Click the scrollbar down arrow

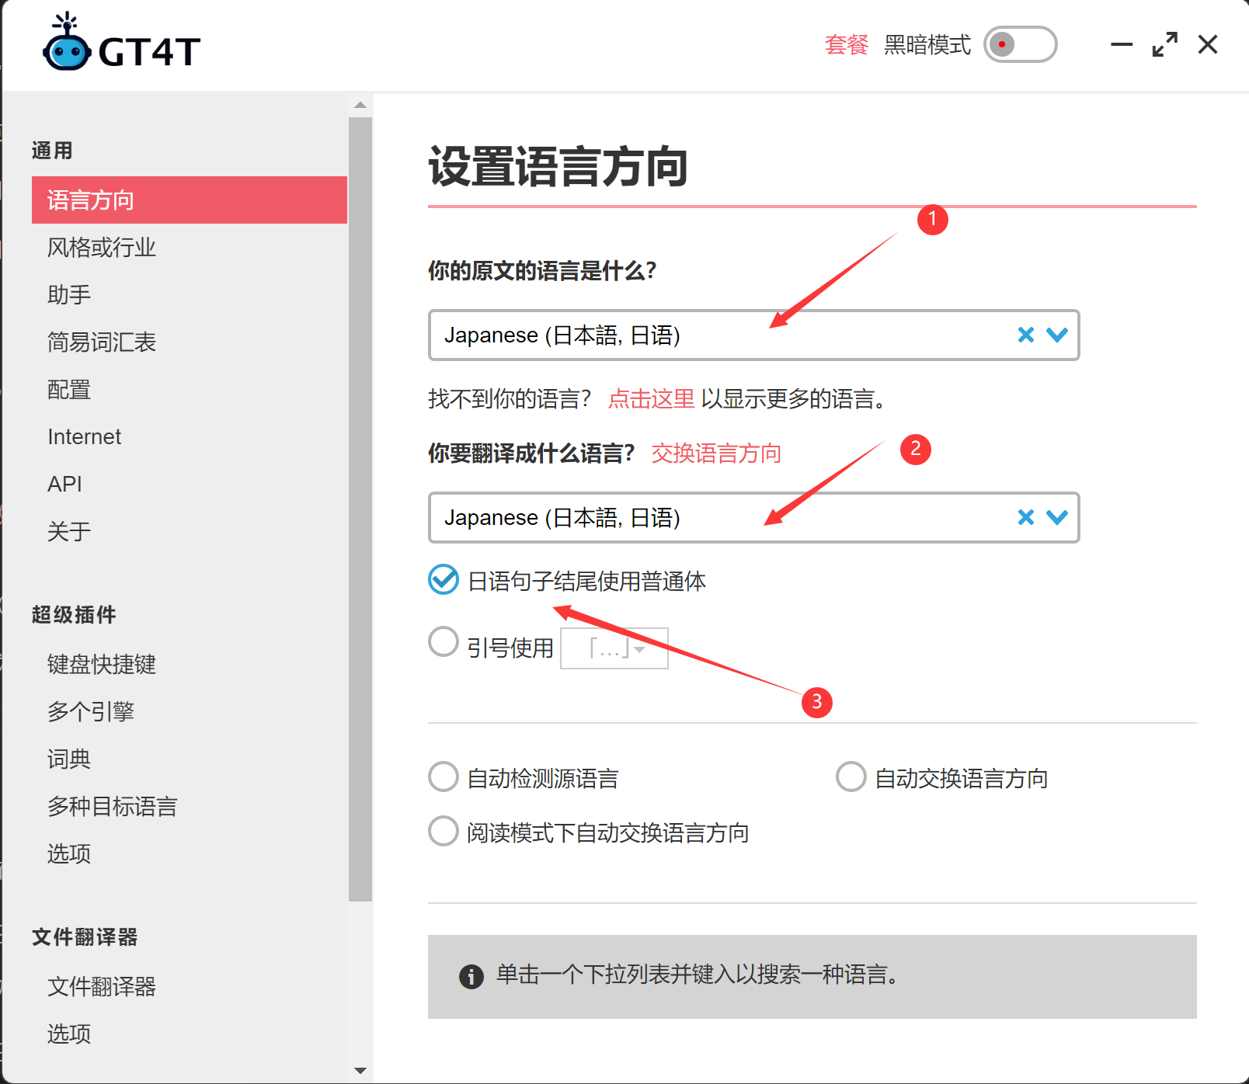[361, 1071]
